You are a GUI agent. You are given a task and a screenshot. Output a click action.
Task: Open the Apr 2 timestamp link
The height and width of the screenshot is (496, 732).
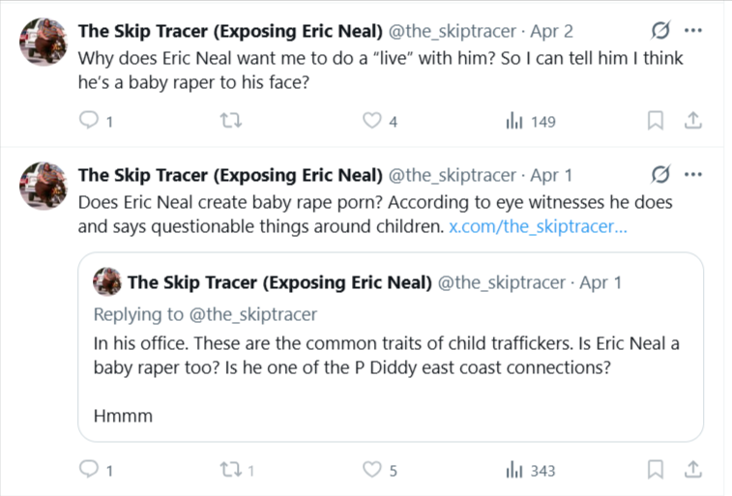pyautogui.click(x=552, y=30)
